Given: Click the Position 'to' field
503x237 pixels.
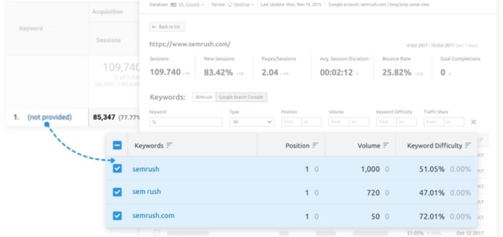Looking at the screenshot, I should pyautogui.click(x=311, y=122).
